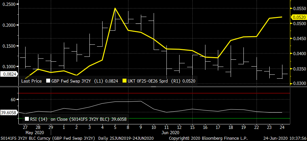The width and height of the screenshot is (307, 141).
Task: Click the yellow spread line peak on June 5
Action: tap(115, 8)
